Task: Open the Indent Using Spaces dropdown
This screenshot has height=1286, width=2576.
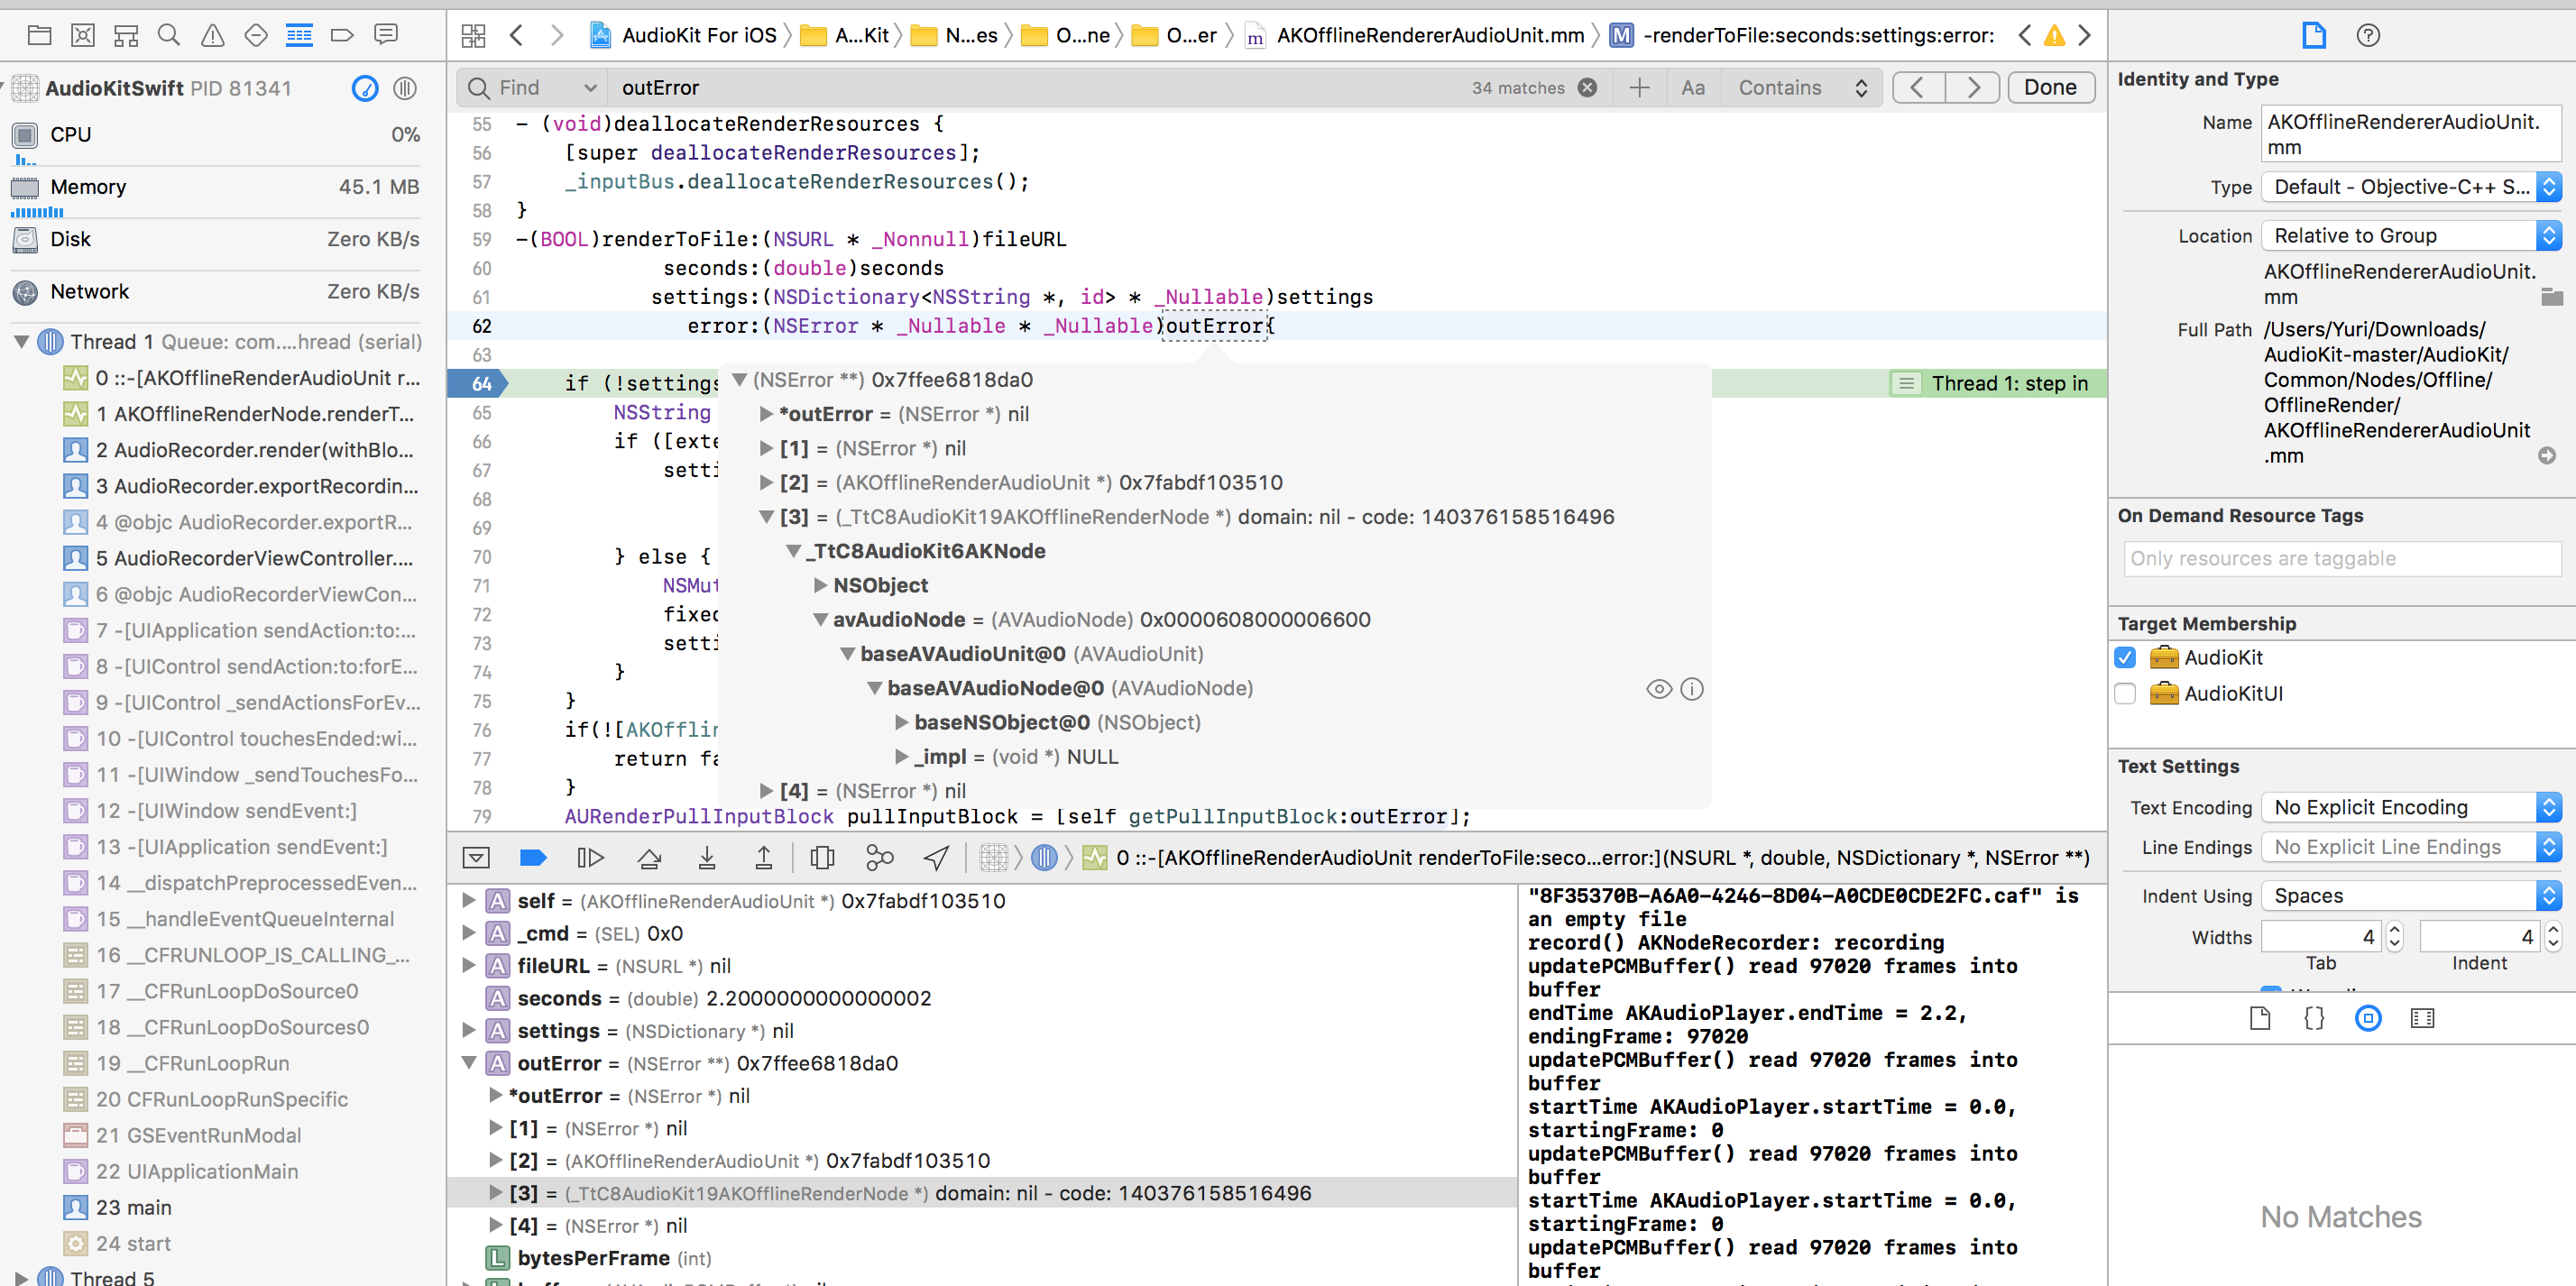Action: tap(2411, 896)
